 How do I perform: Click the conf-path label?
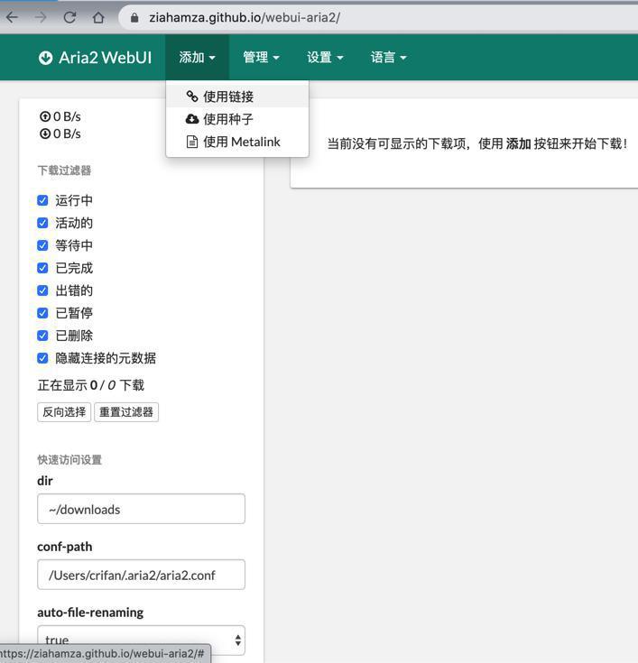coord(65,547)
